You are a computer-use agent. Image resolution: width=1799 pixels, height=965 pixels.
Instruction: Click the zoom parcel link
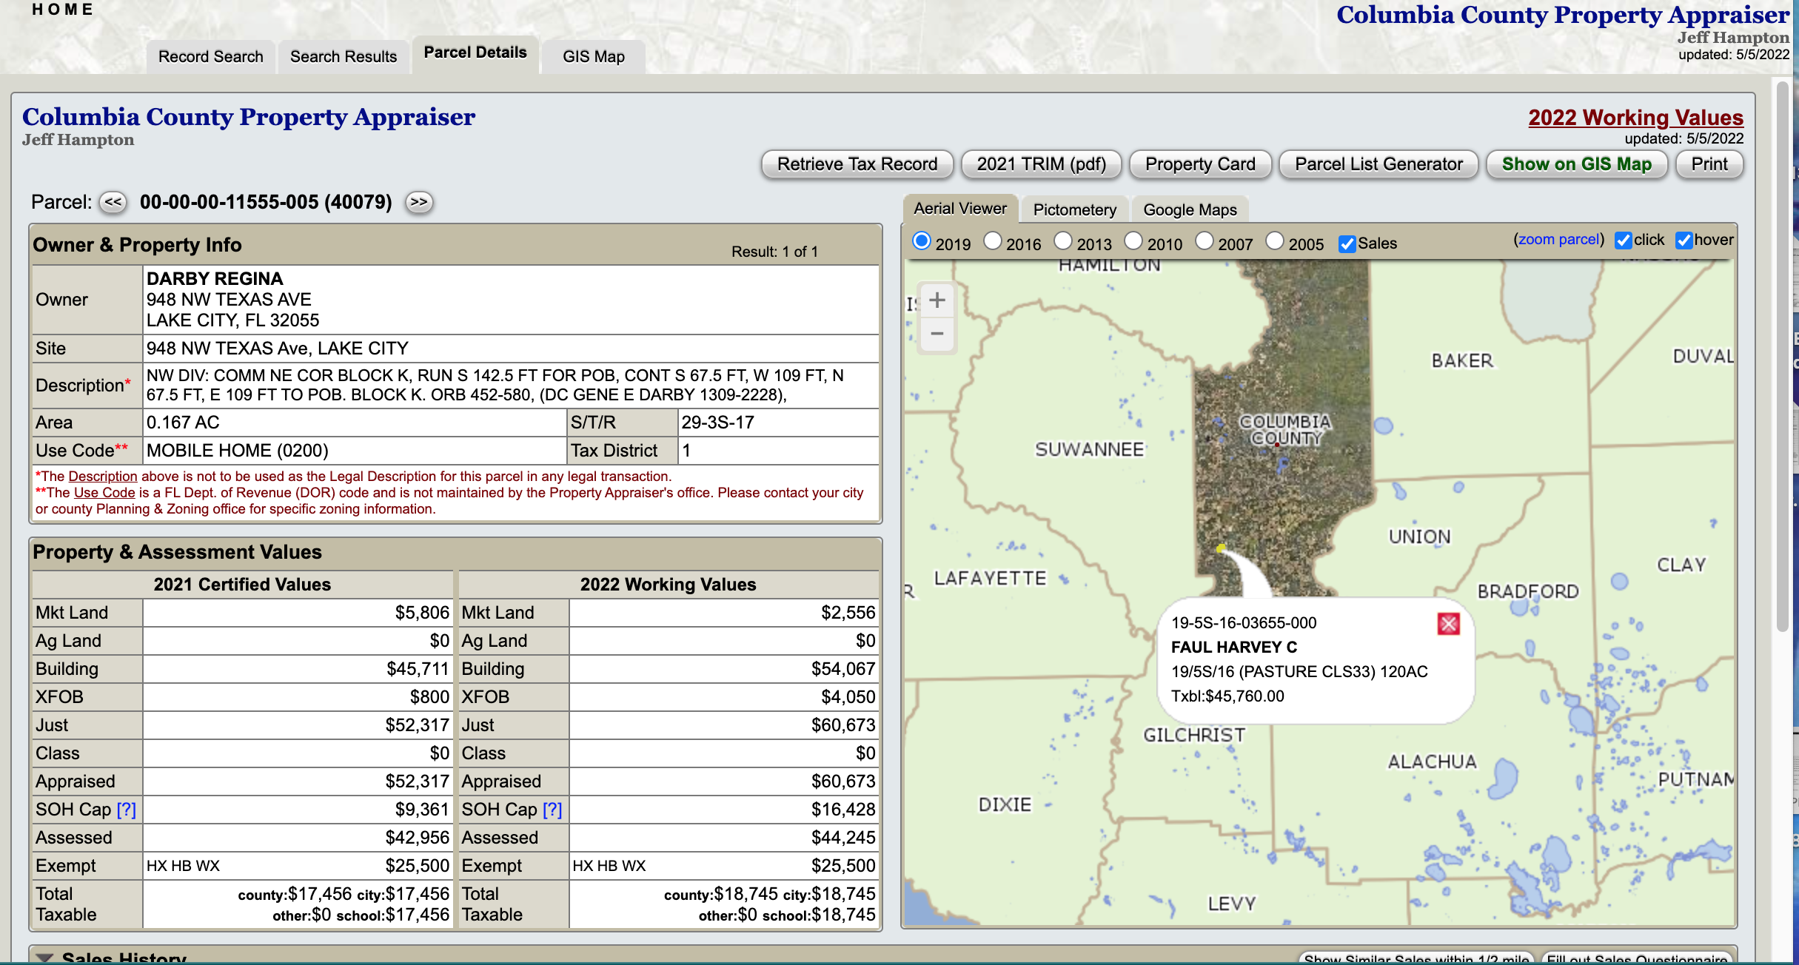(1558, 240)
